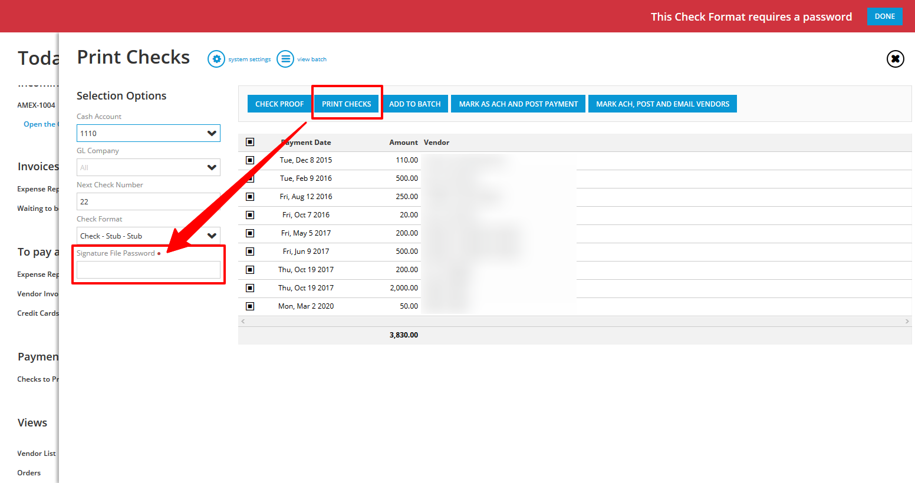
Task: Click MARK AS ACH AND POST PAYMENT
Action: point(518,104)
